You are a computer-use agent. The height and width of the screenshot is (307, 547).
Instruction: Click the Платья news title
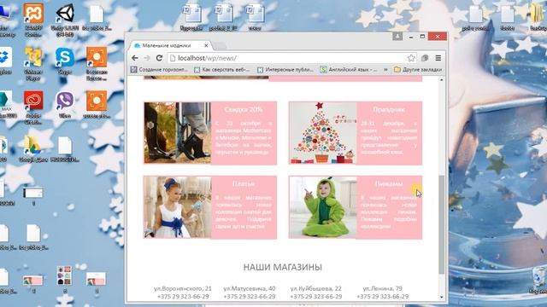244,183
